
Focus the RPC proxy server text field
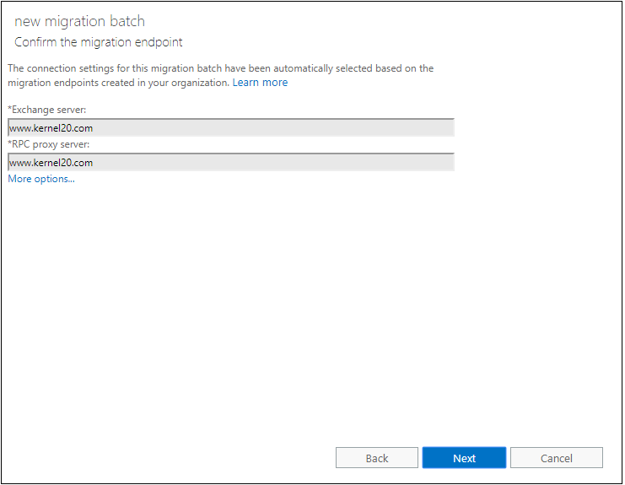click(231, 162)
